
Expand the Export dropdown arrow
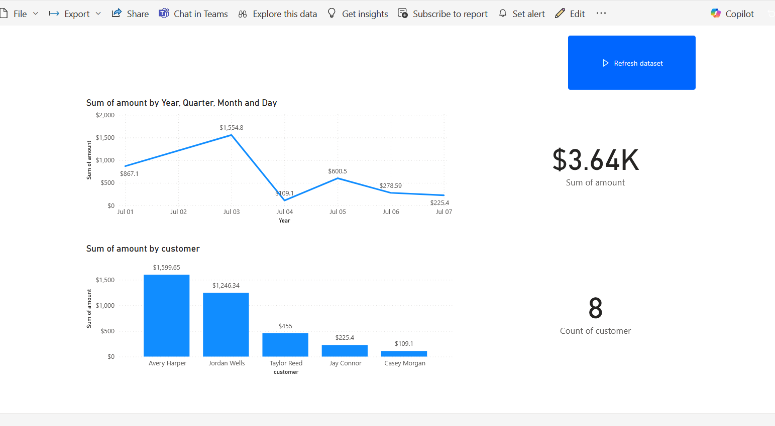[x=98, y=14]
